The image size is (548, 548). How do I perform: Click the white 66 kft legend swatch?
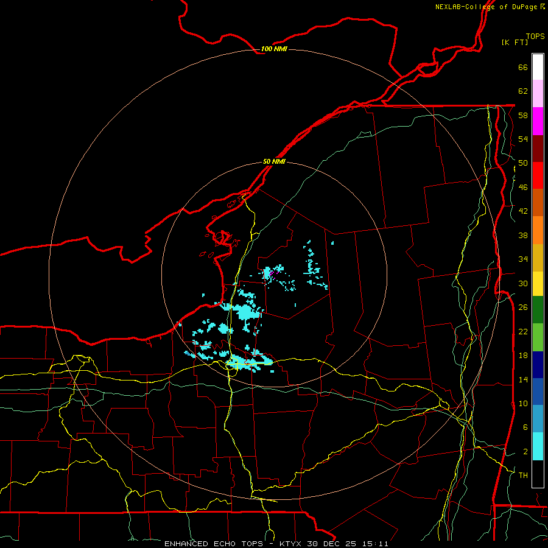coord(538,67)
